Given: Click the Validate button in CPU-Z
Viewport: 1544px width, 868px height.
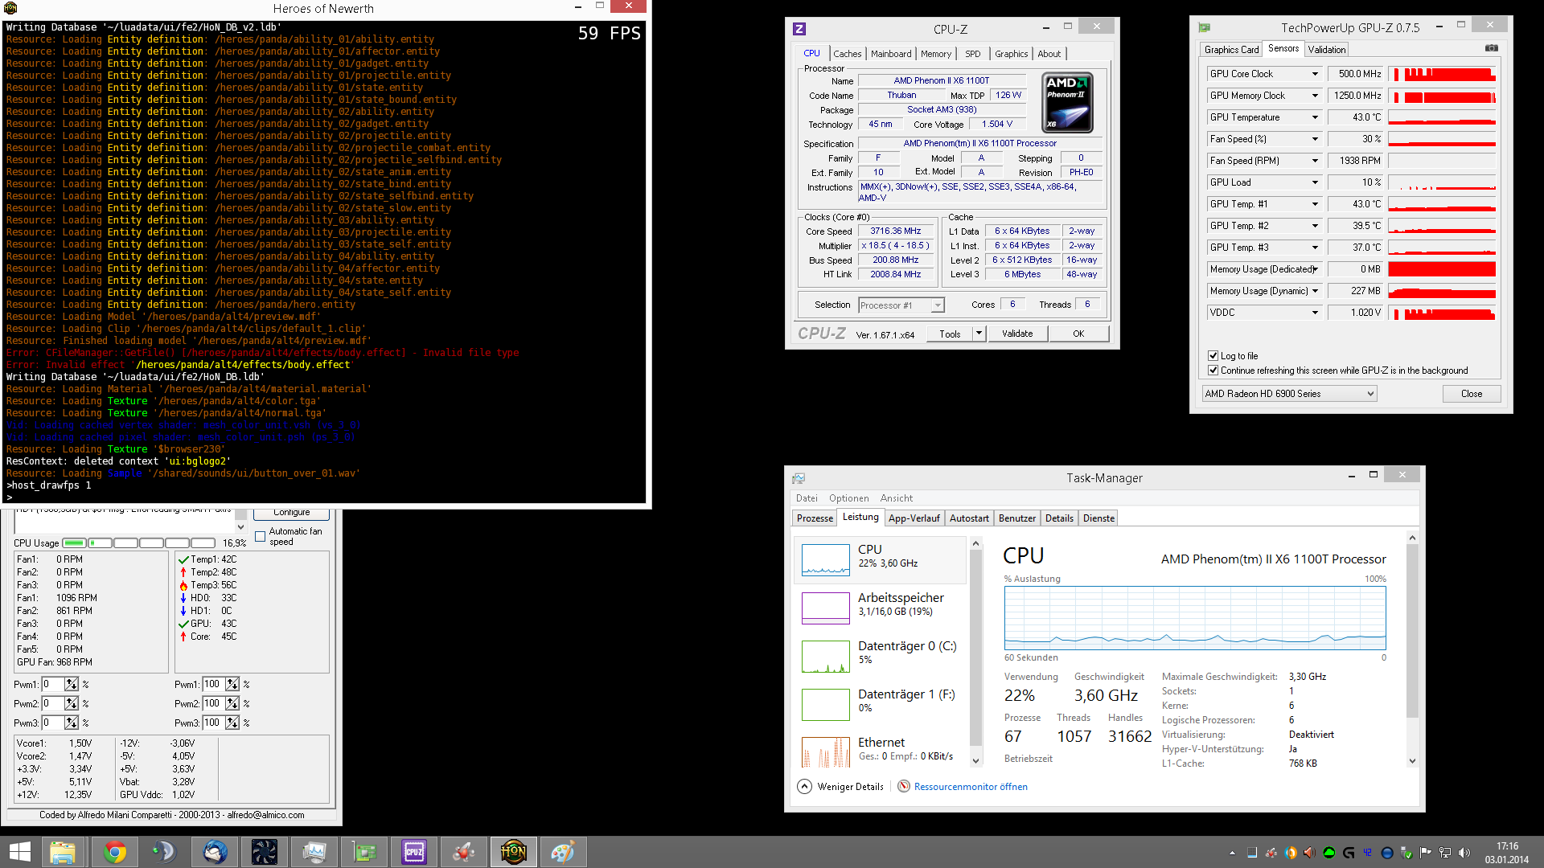Looking at the screenshot, I should [x=1017, y=334].
